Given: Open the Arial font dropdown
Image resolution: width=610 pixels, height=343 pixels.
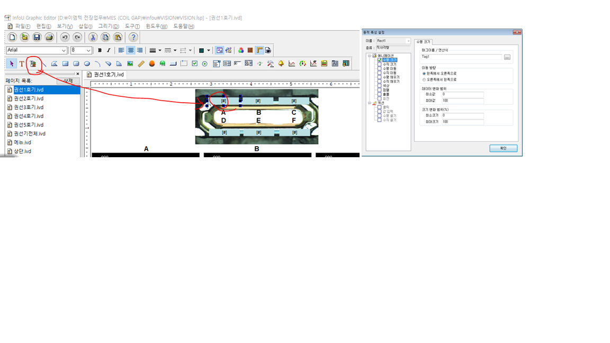Looking at the screenshot, I should point(64,50).
